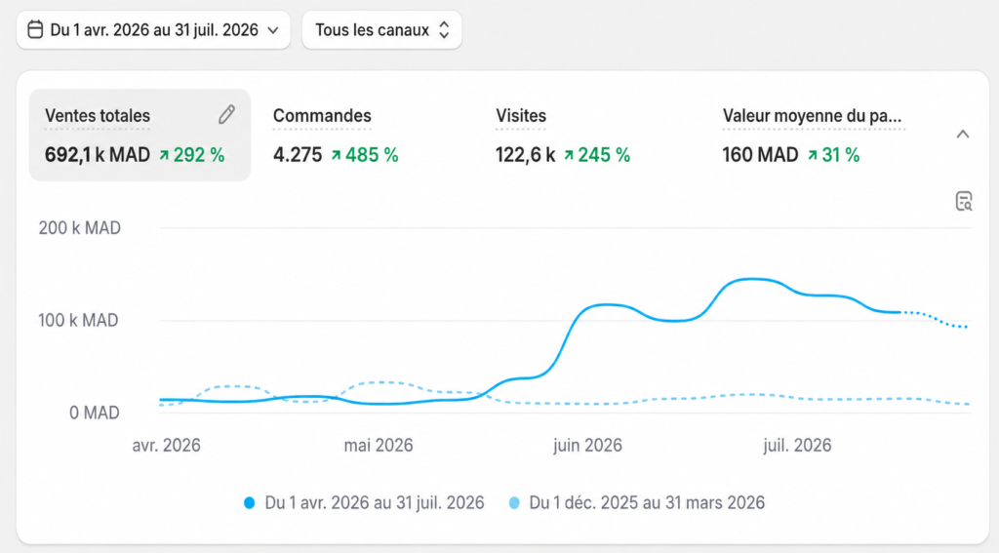Click the pencil edit icon on Ventes totales

click(226, 115)
